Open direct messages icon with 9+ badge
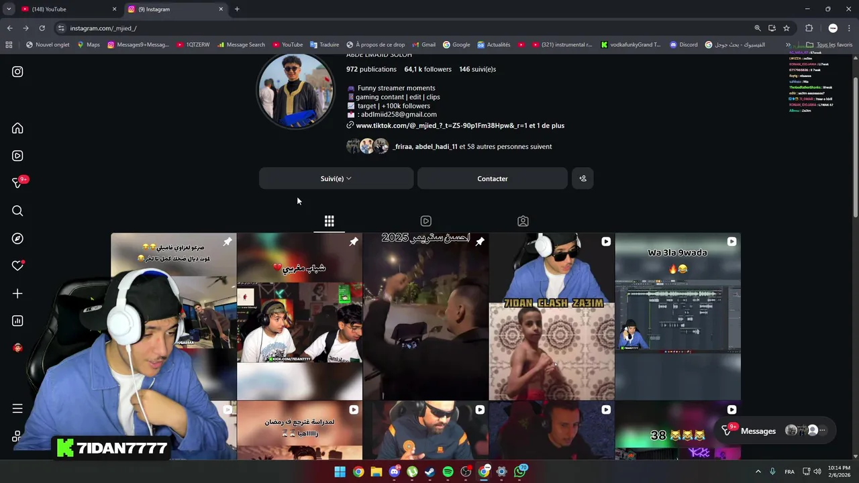Screen dimensions: 859x483 click(x=18, y=183)
